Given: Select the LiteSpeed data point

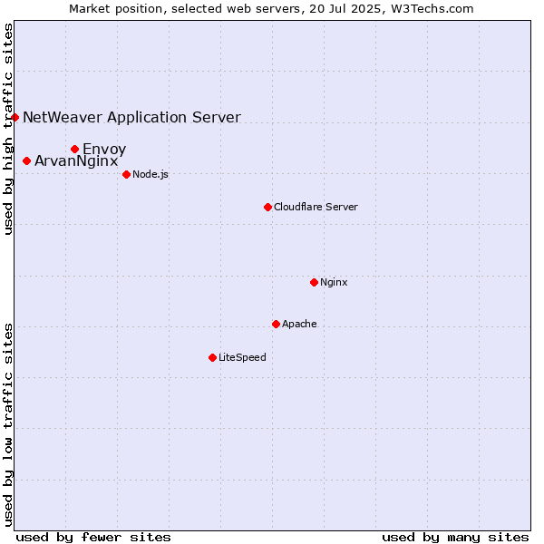Looking at the screenshot, I should point(213,358).
